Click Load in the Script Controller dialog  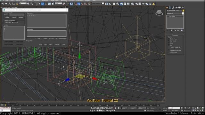coord(45,45)
